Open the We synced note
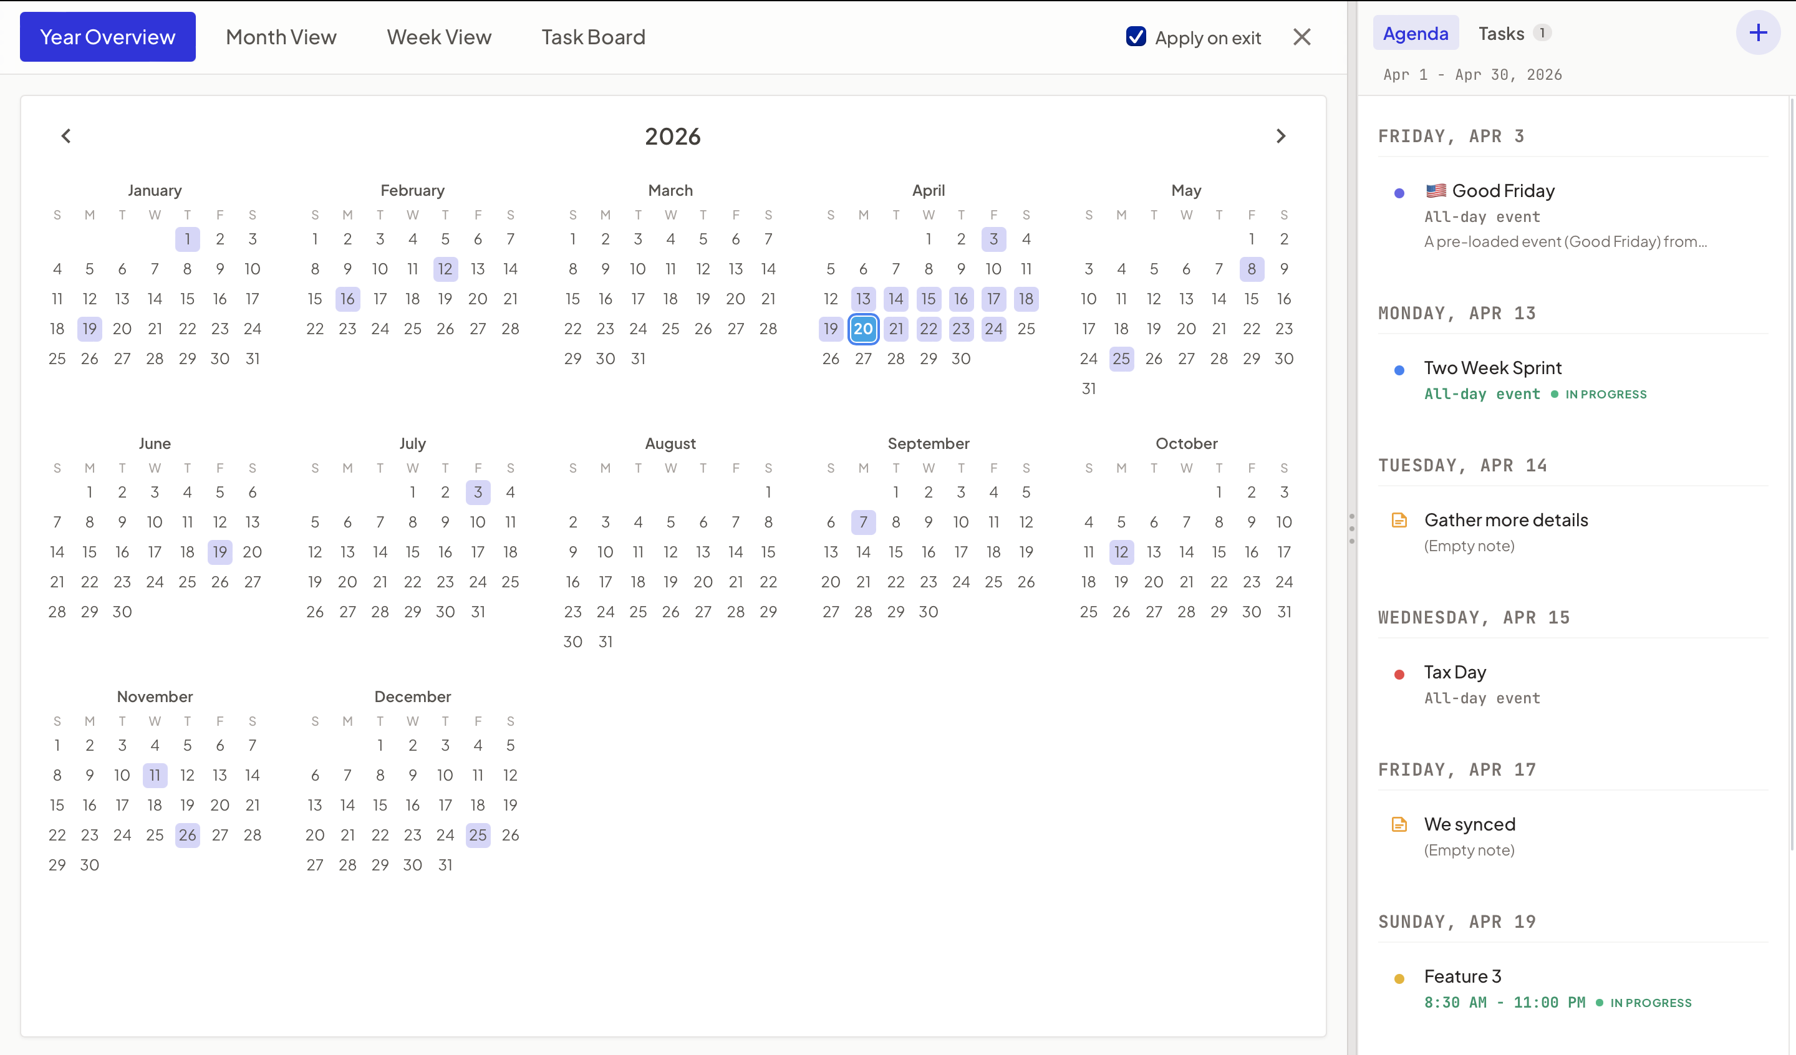The width and height of the screenshot is (1796, 1055). point(1573,837)
